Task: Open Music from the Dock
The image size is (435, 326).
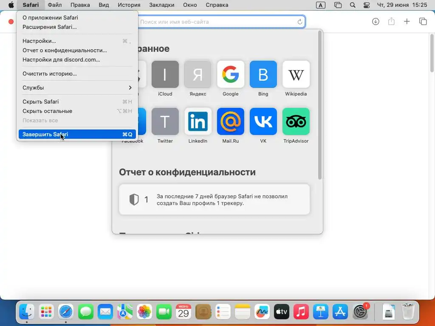Action: (301, 312)
